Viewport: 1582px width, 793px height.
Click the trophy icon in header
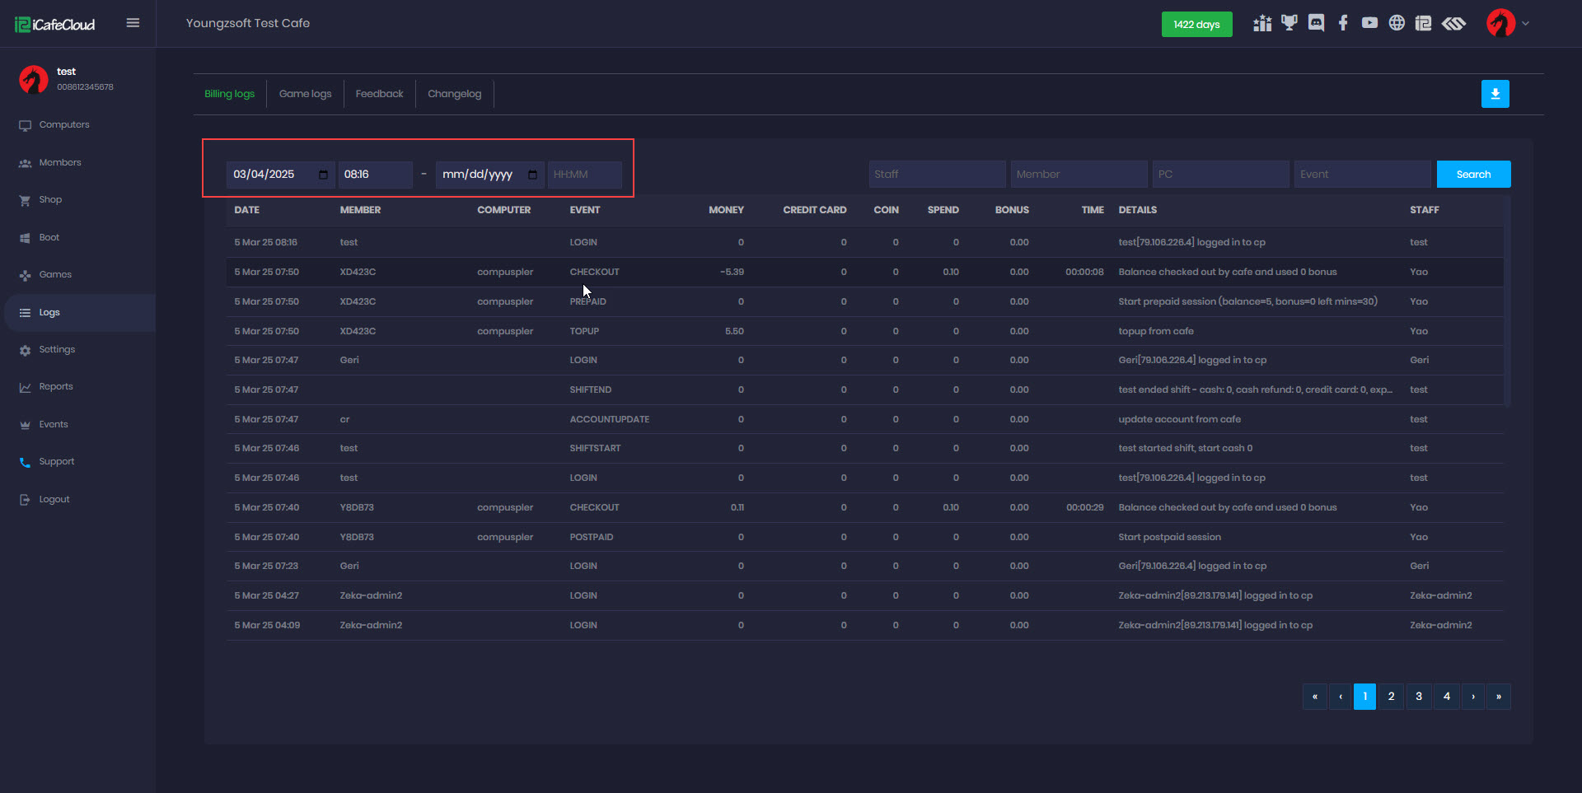point(1289,23)
